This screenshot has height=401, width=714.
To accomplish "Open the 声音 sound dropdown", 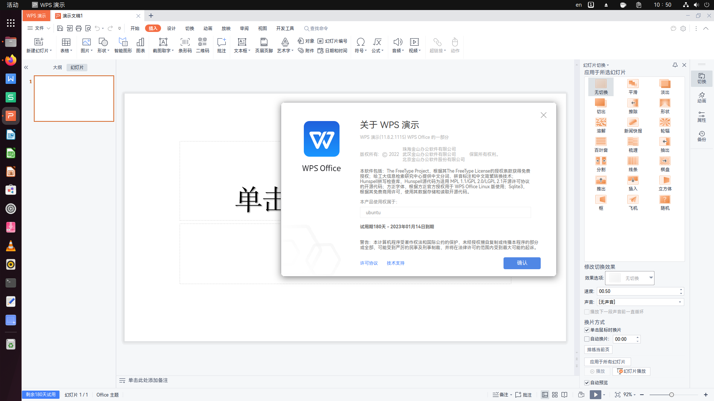I will click(x=640, y=302).
